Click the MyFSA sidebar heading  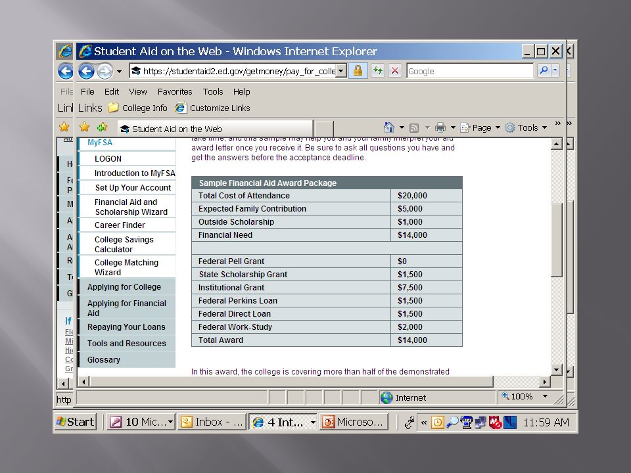point(100,143)
